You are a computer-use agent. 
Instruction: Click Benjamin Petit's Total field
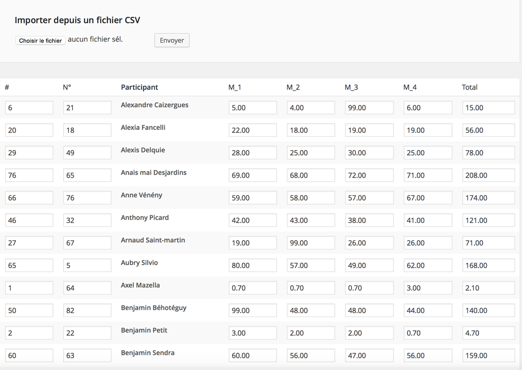(x=488, y=333)
